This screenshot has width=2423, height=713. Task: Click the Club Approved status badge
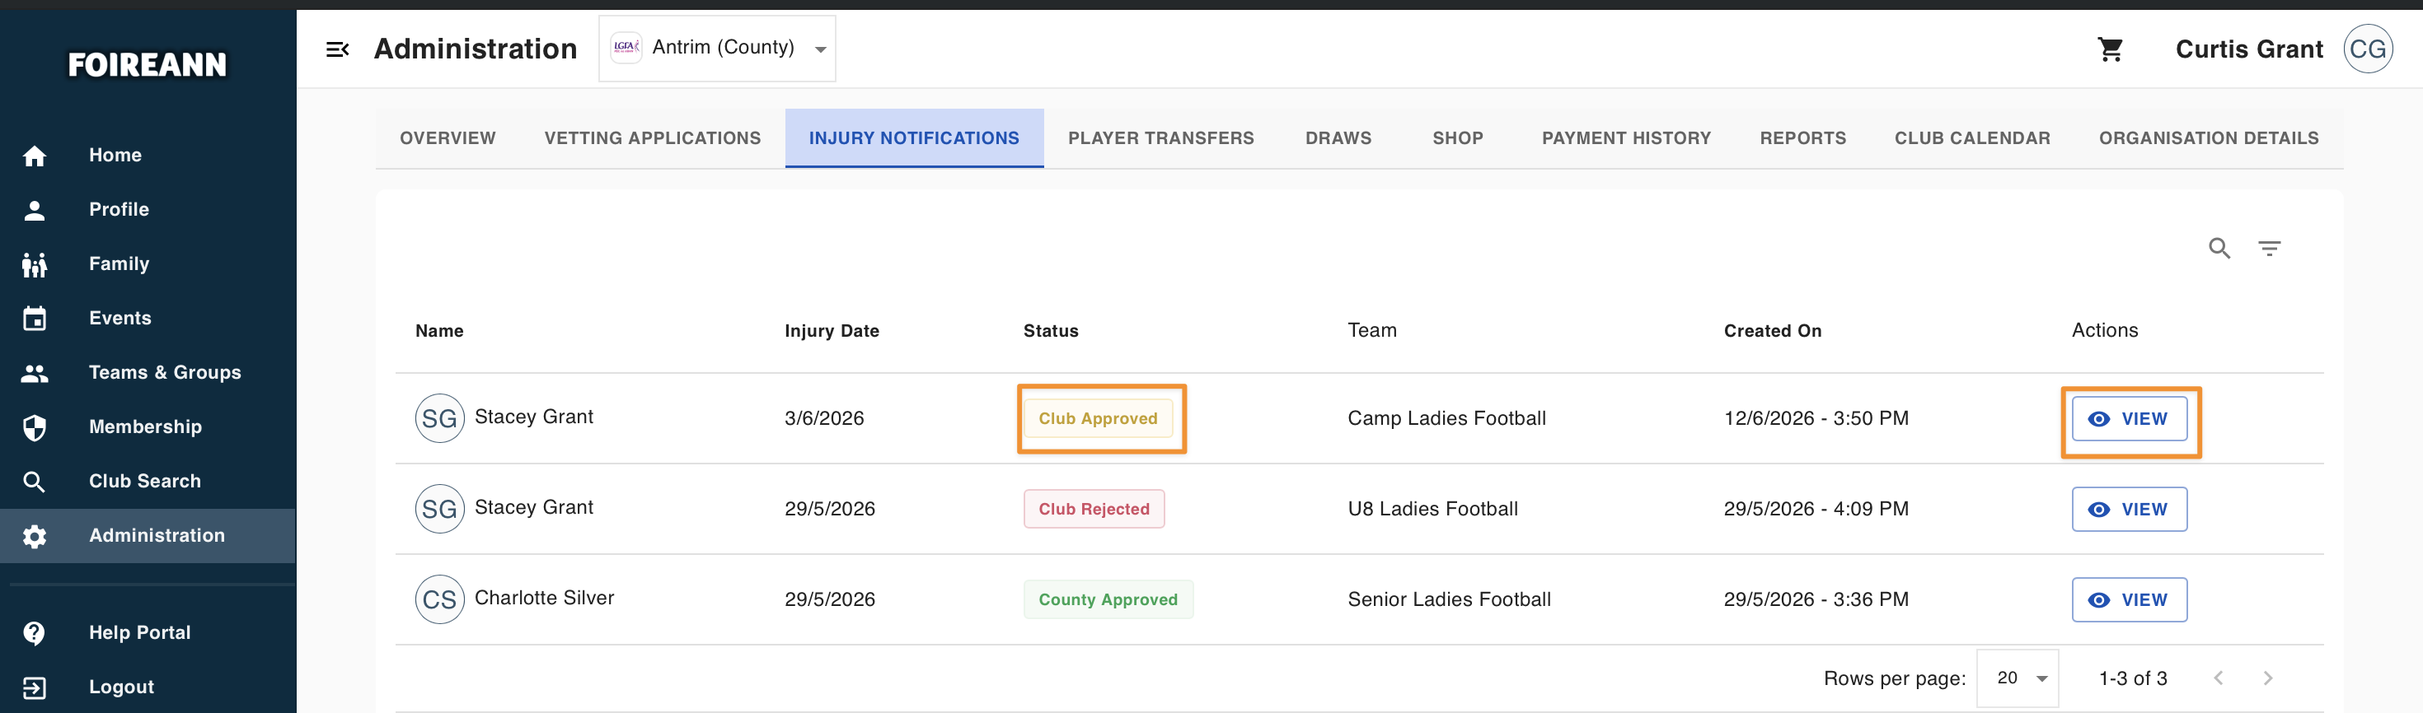pos(1097,419)
